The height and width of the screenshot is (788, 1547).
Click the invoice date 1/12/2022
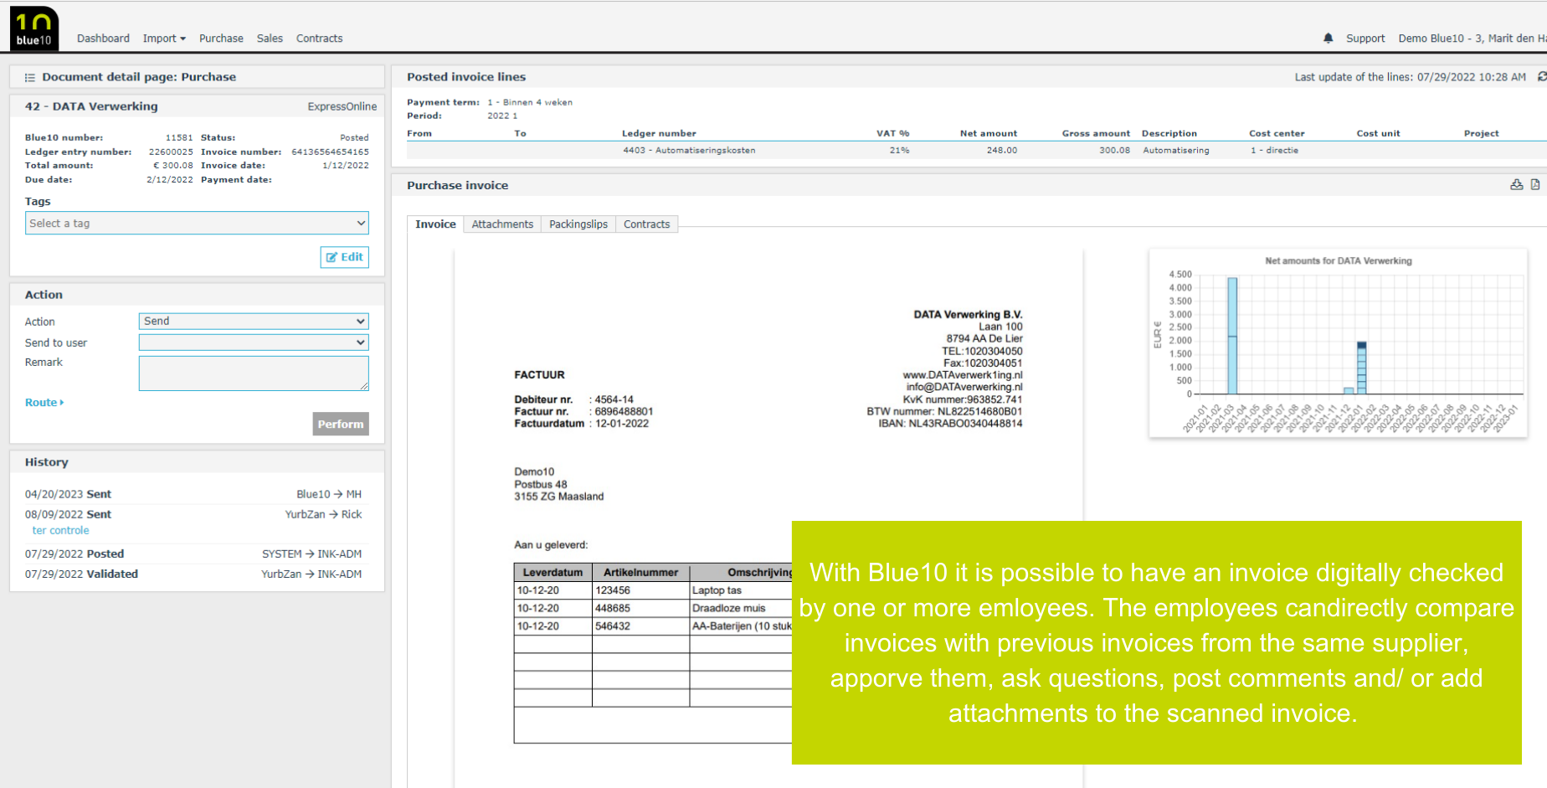tap(346, 166)
